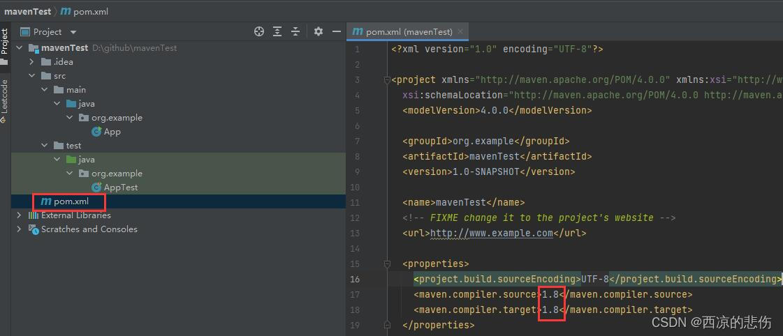
Task: Click the App class icon
Action: pos(96,132)
